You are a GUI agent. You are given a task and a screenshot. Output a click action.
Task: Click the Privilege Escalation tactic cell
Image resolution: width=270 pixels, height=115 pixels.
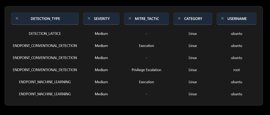tap(146, 70)
